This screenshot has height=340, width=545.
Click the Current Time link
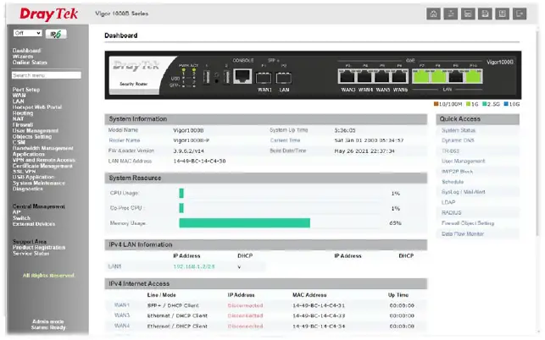click(285, 140)
